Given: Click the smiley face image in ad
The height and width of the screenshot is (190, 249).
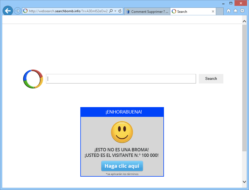Looking at the screenshot, I should click(122, 132).
